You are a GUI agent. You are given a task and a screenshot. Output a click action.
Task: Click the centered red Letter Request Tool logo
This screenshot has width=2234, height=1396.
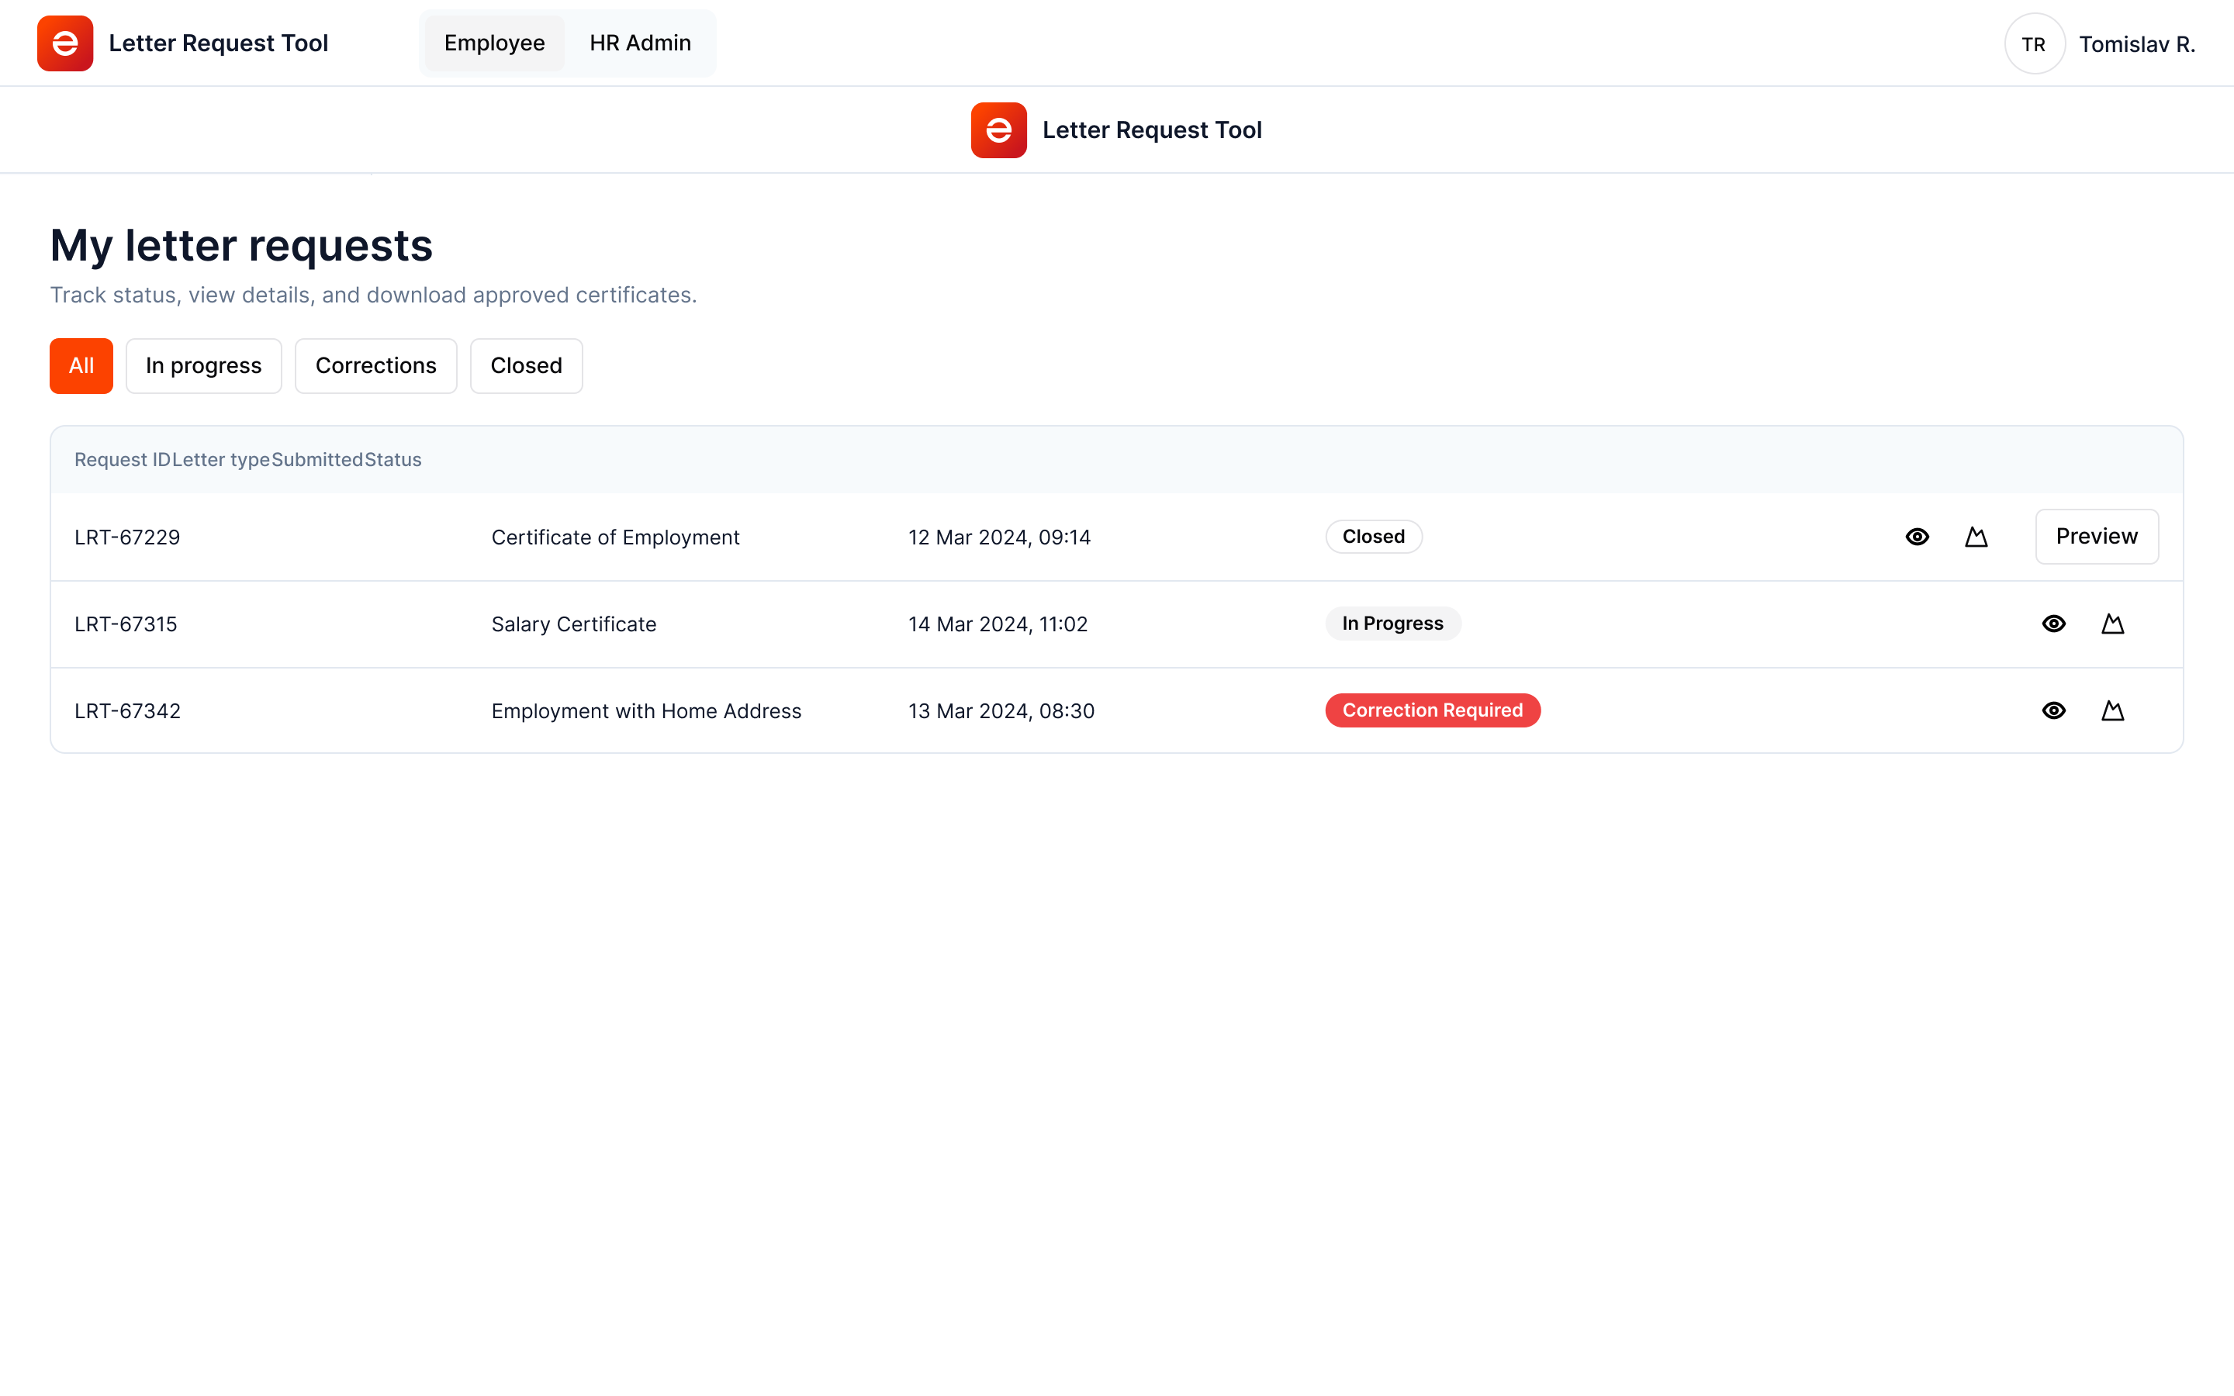pyautogui.click(x=999, y=130)
